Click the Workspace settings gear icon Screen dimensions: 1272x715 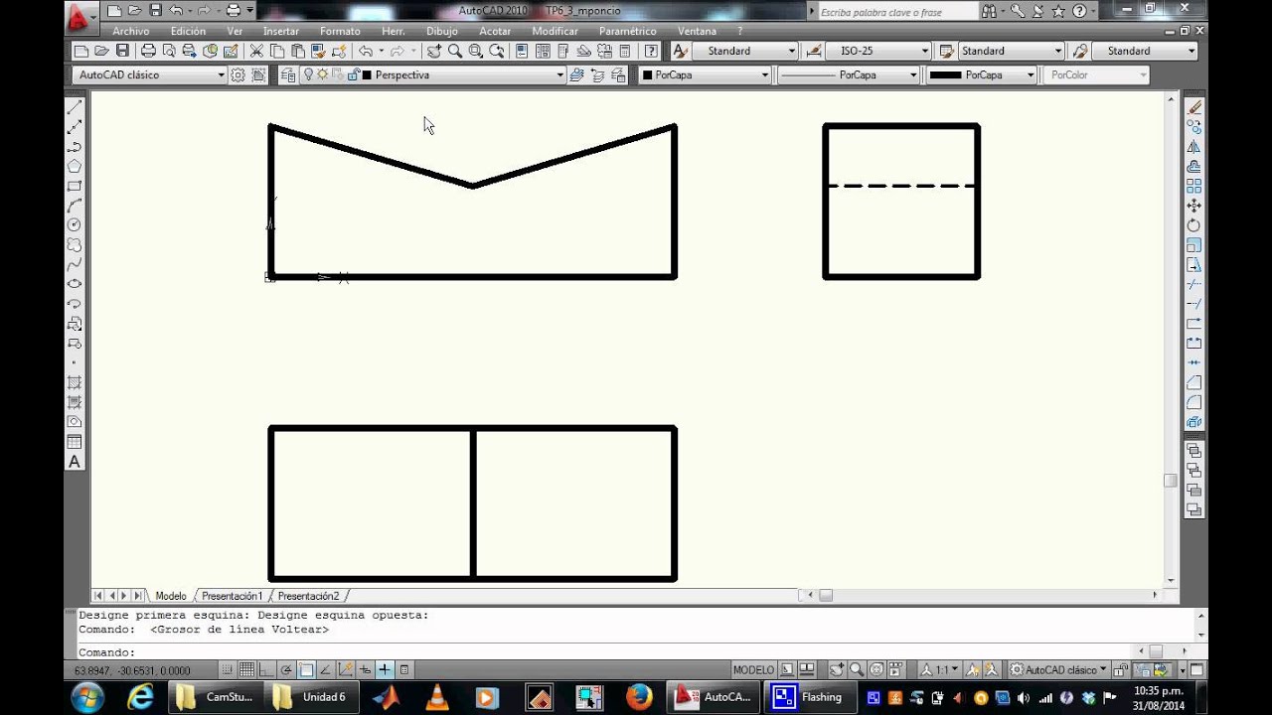point(238,74)
